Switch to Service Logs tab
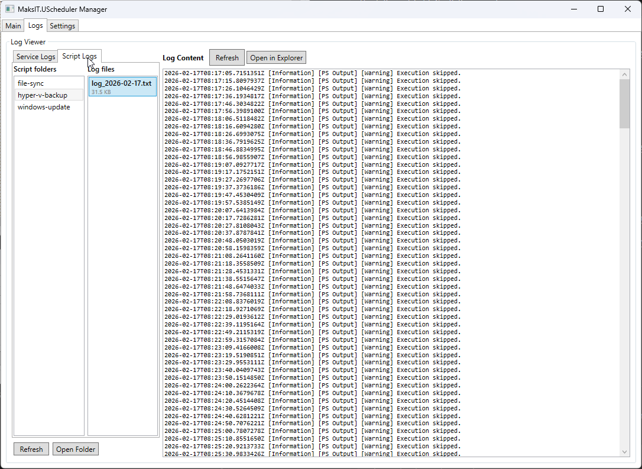This screenshot has width=642, height=469. point(35,57)
